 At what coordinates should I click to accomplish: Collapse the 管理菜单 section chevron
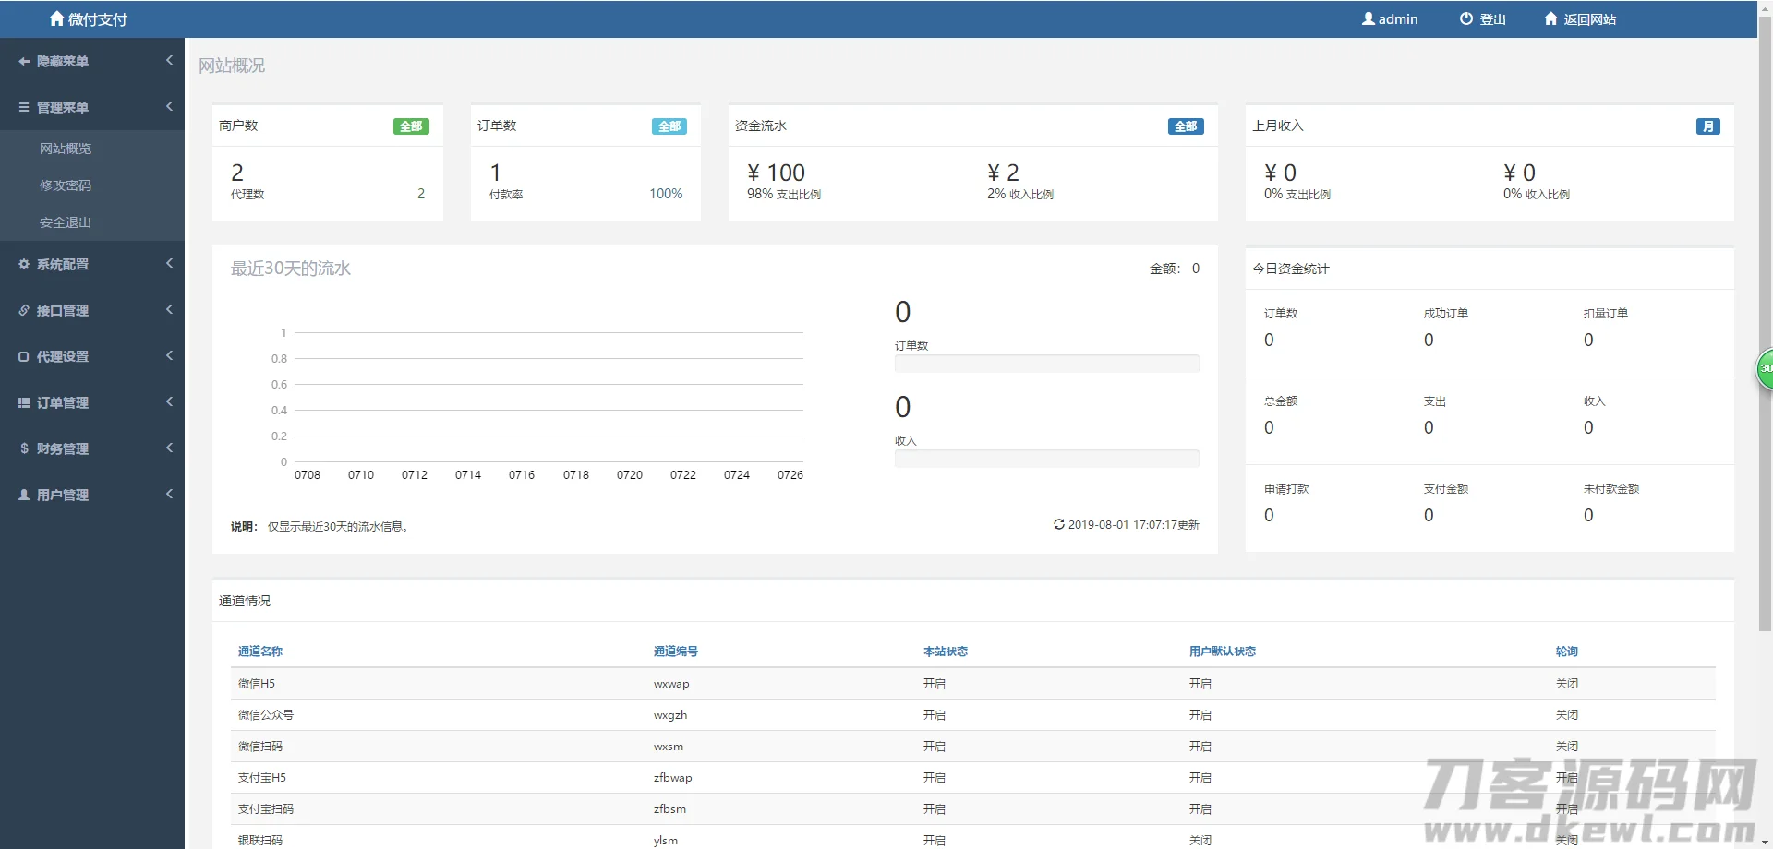click(169, 107)
